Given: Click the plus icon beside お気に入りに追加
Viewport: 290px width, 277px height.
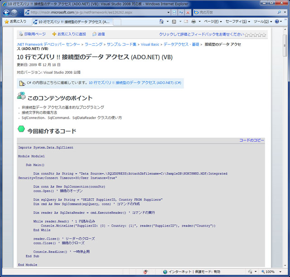Looking at the screenshot, I should [x=54, y=34].
